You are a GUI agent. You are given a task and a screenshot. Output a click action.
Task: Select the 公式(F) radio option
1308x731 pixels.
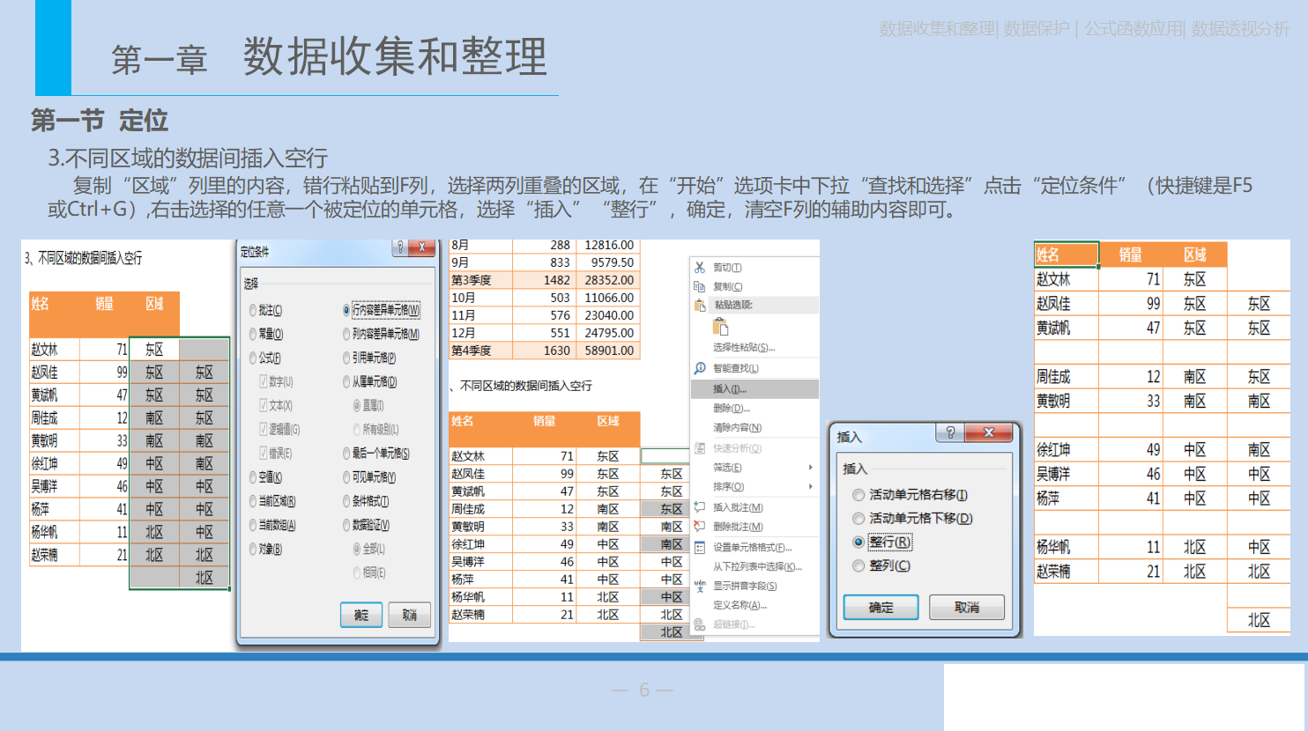pos(253,358)
